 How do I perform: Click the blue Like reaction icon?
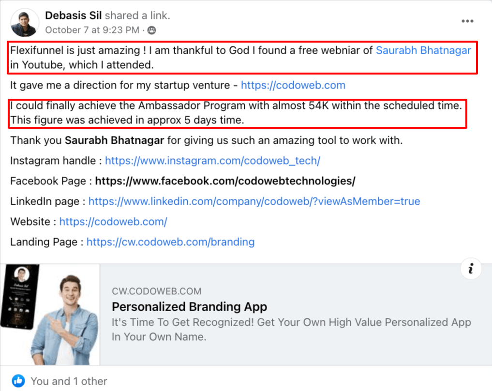tap(18, 381)
